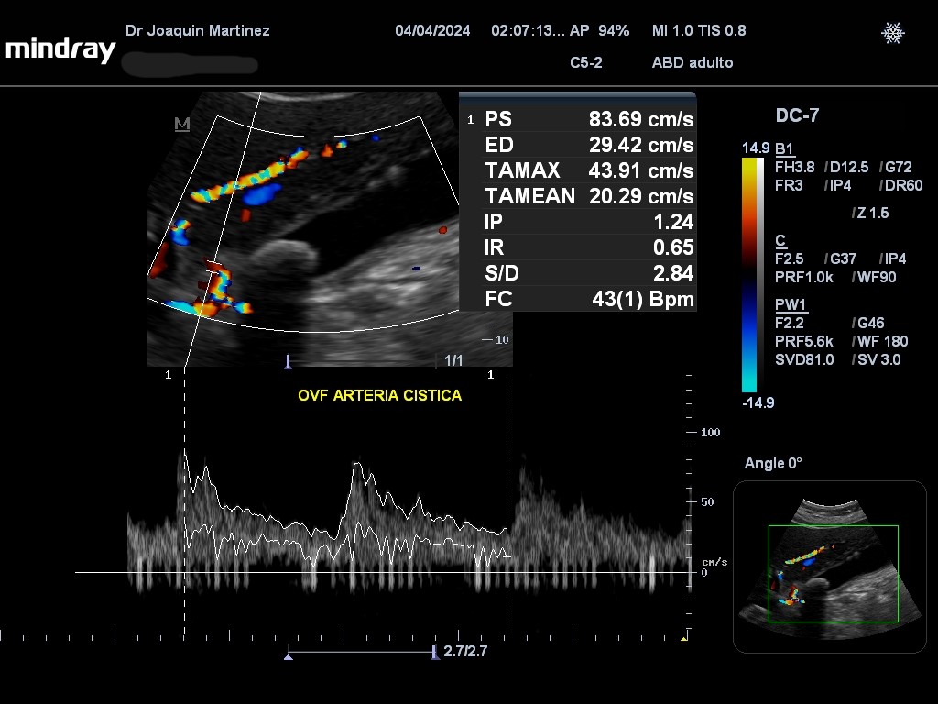
Task: Click the D12.5 depth value
Action: 849,167
